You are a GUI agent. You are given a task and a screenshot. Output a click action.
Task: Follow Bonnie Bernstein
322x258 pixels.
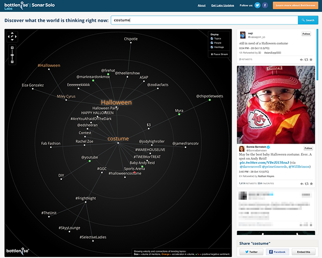tap(308, 148)
